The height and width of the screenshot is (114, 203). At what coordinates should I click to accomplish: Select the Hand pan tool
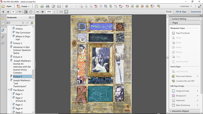(x=31, y=12)
